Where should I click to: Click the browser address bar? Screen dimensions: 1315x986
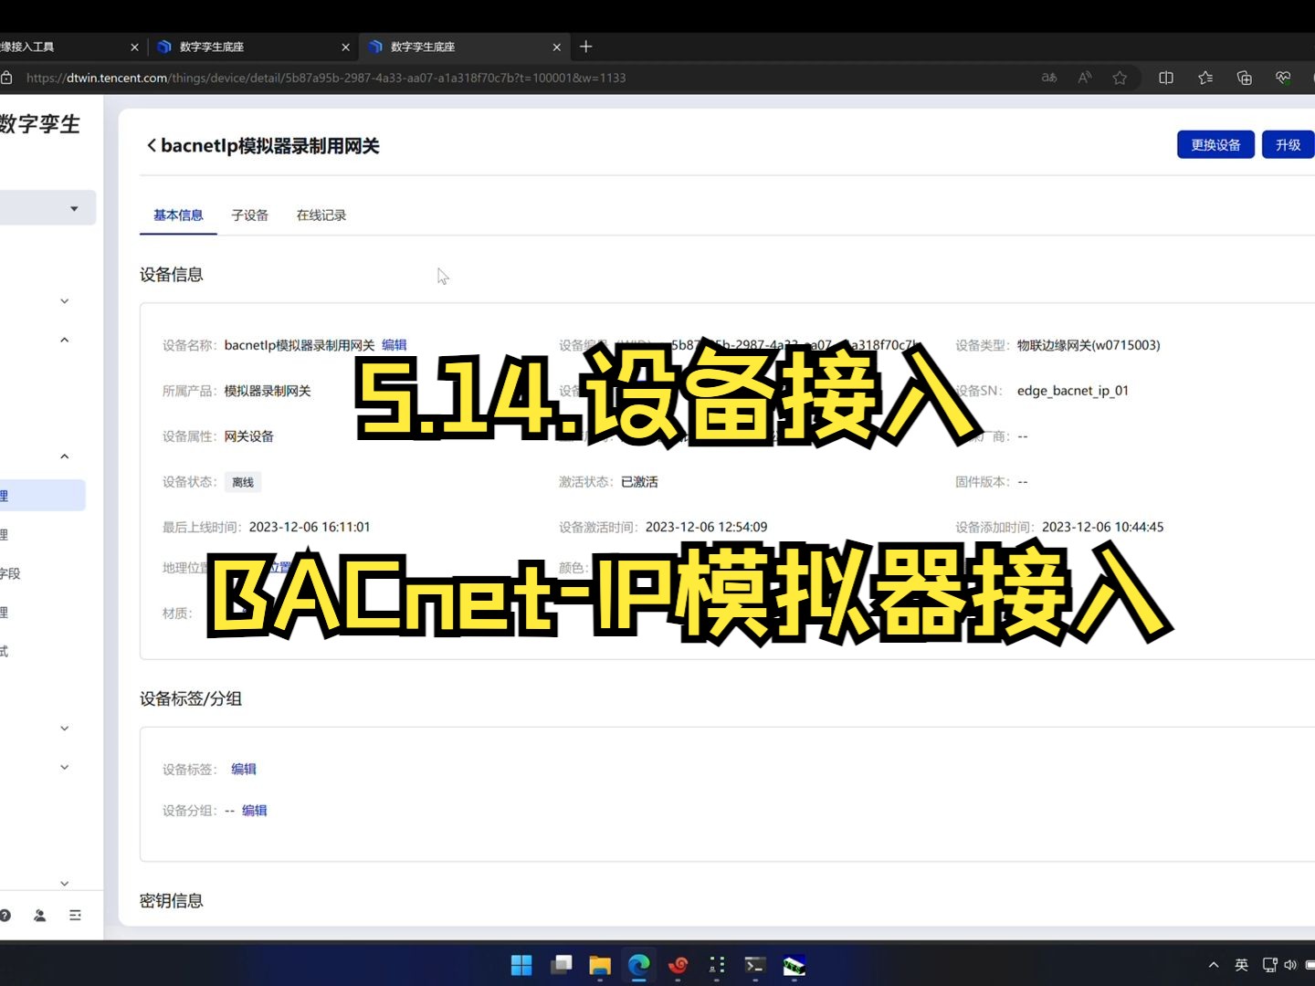click(x=365, y=78)
